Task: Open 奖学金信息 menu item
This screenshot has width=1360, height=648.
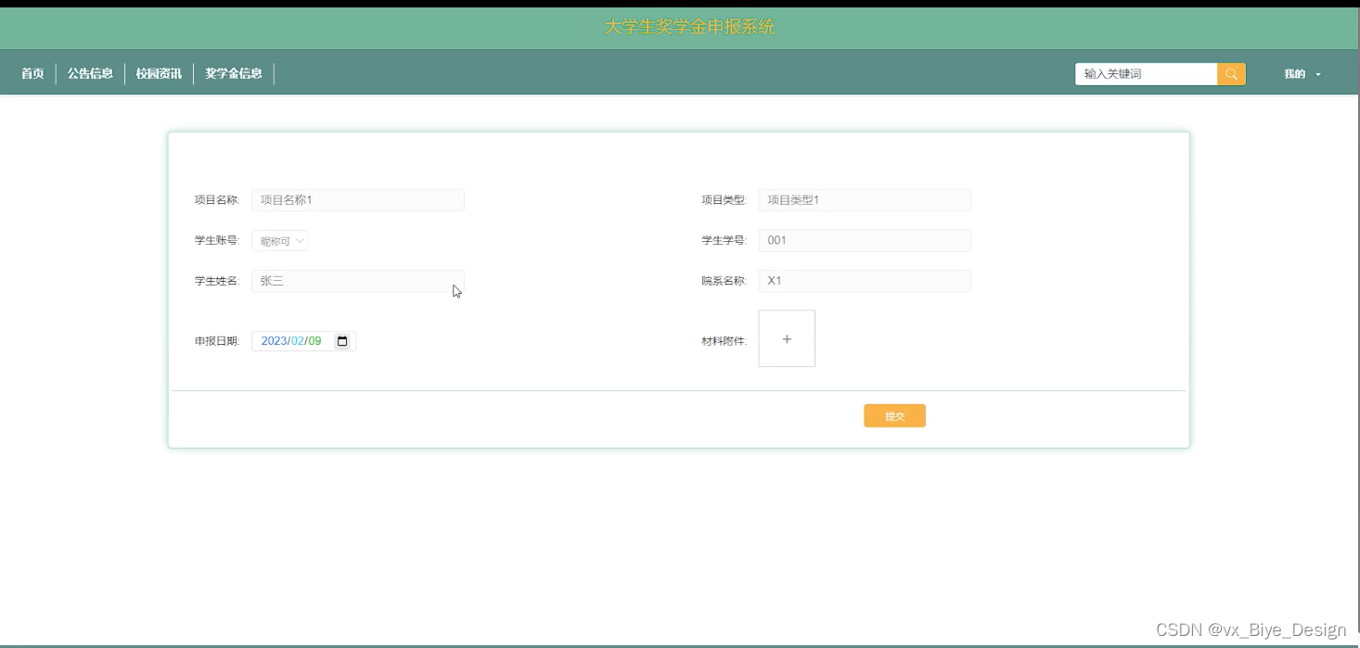Action: pyautogui.click(x=234, y=74)
